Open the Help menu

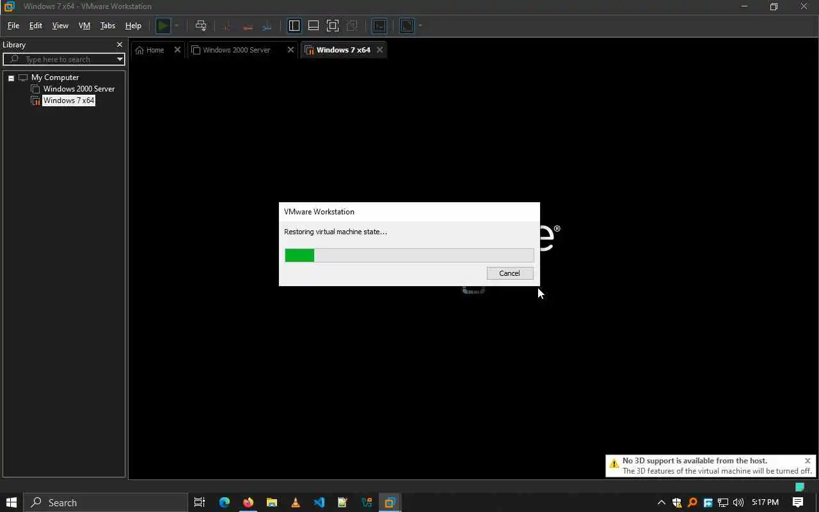click(x=133, y=26)
